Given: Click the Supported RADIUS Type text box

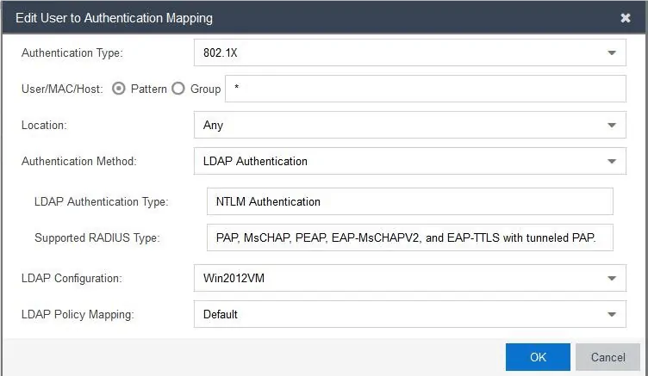Looking at the screenshot, I should click(410, 237).
